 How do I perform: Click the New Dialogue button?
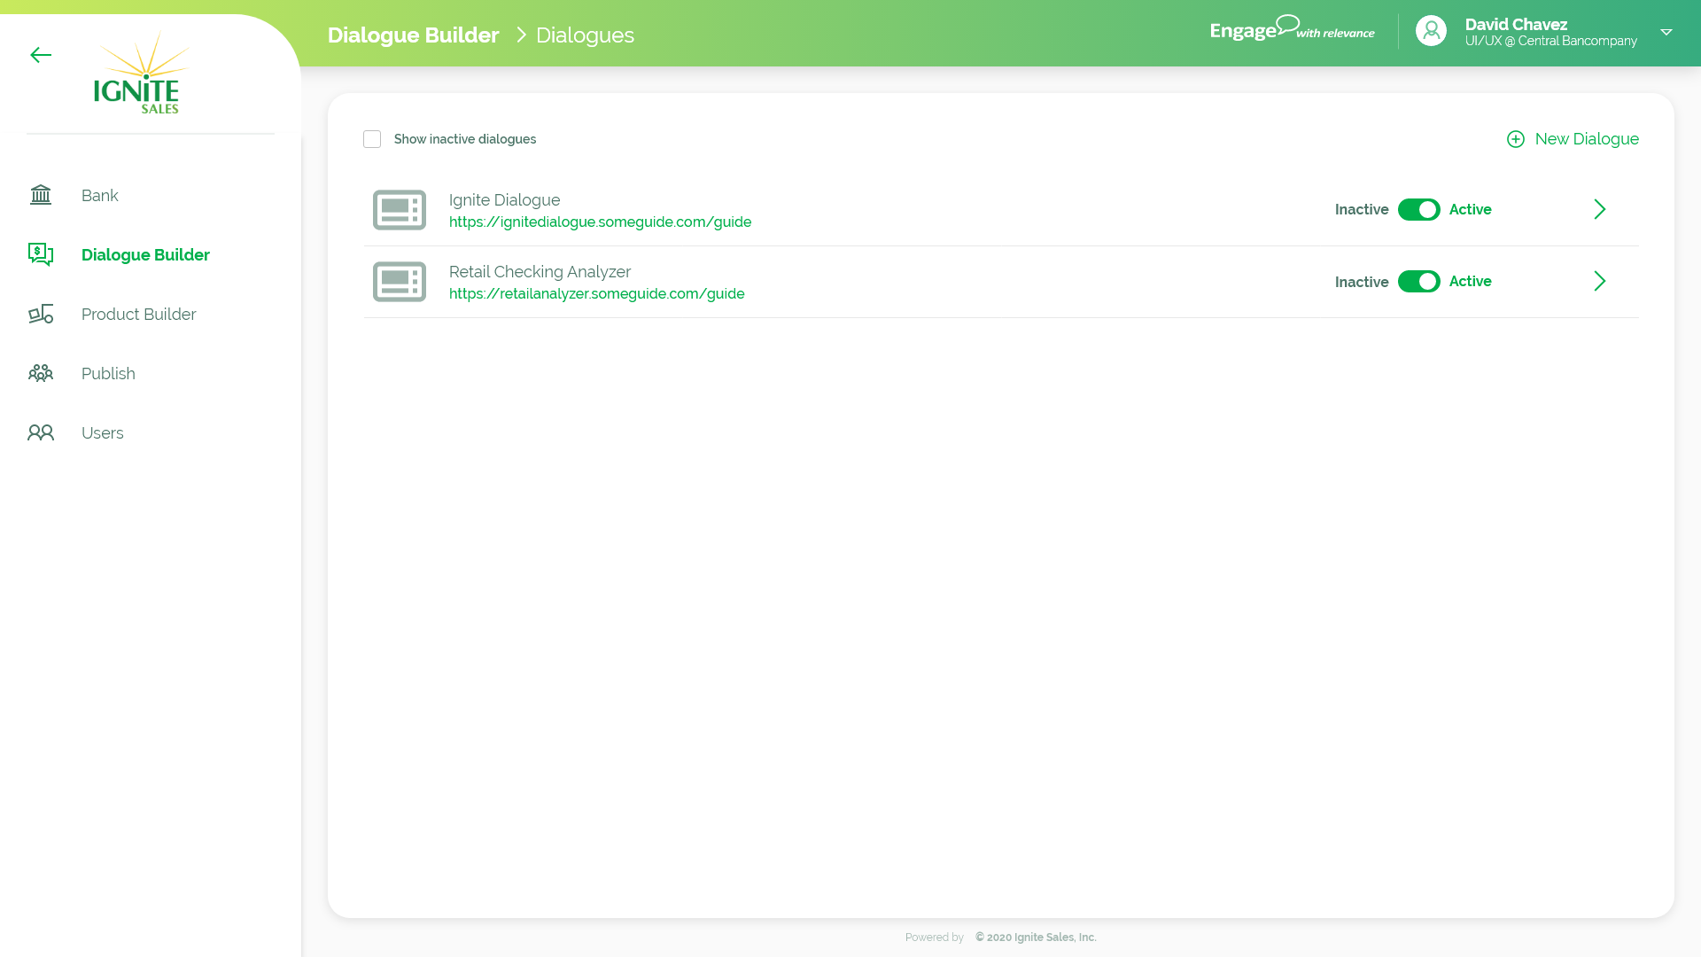(x=1573, y=139)
